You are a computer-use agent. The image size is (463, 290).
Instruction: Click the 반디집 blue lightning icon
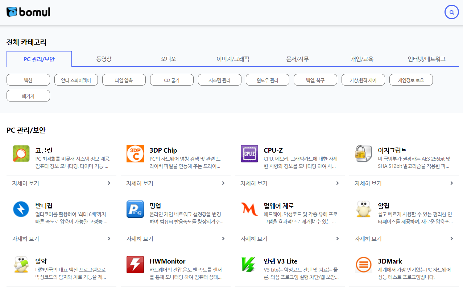coord(21,209)
